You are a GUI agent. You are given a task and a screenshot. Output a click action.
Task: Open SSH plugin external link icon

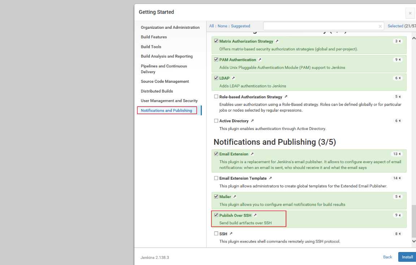[x=231, y=234]
